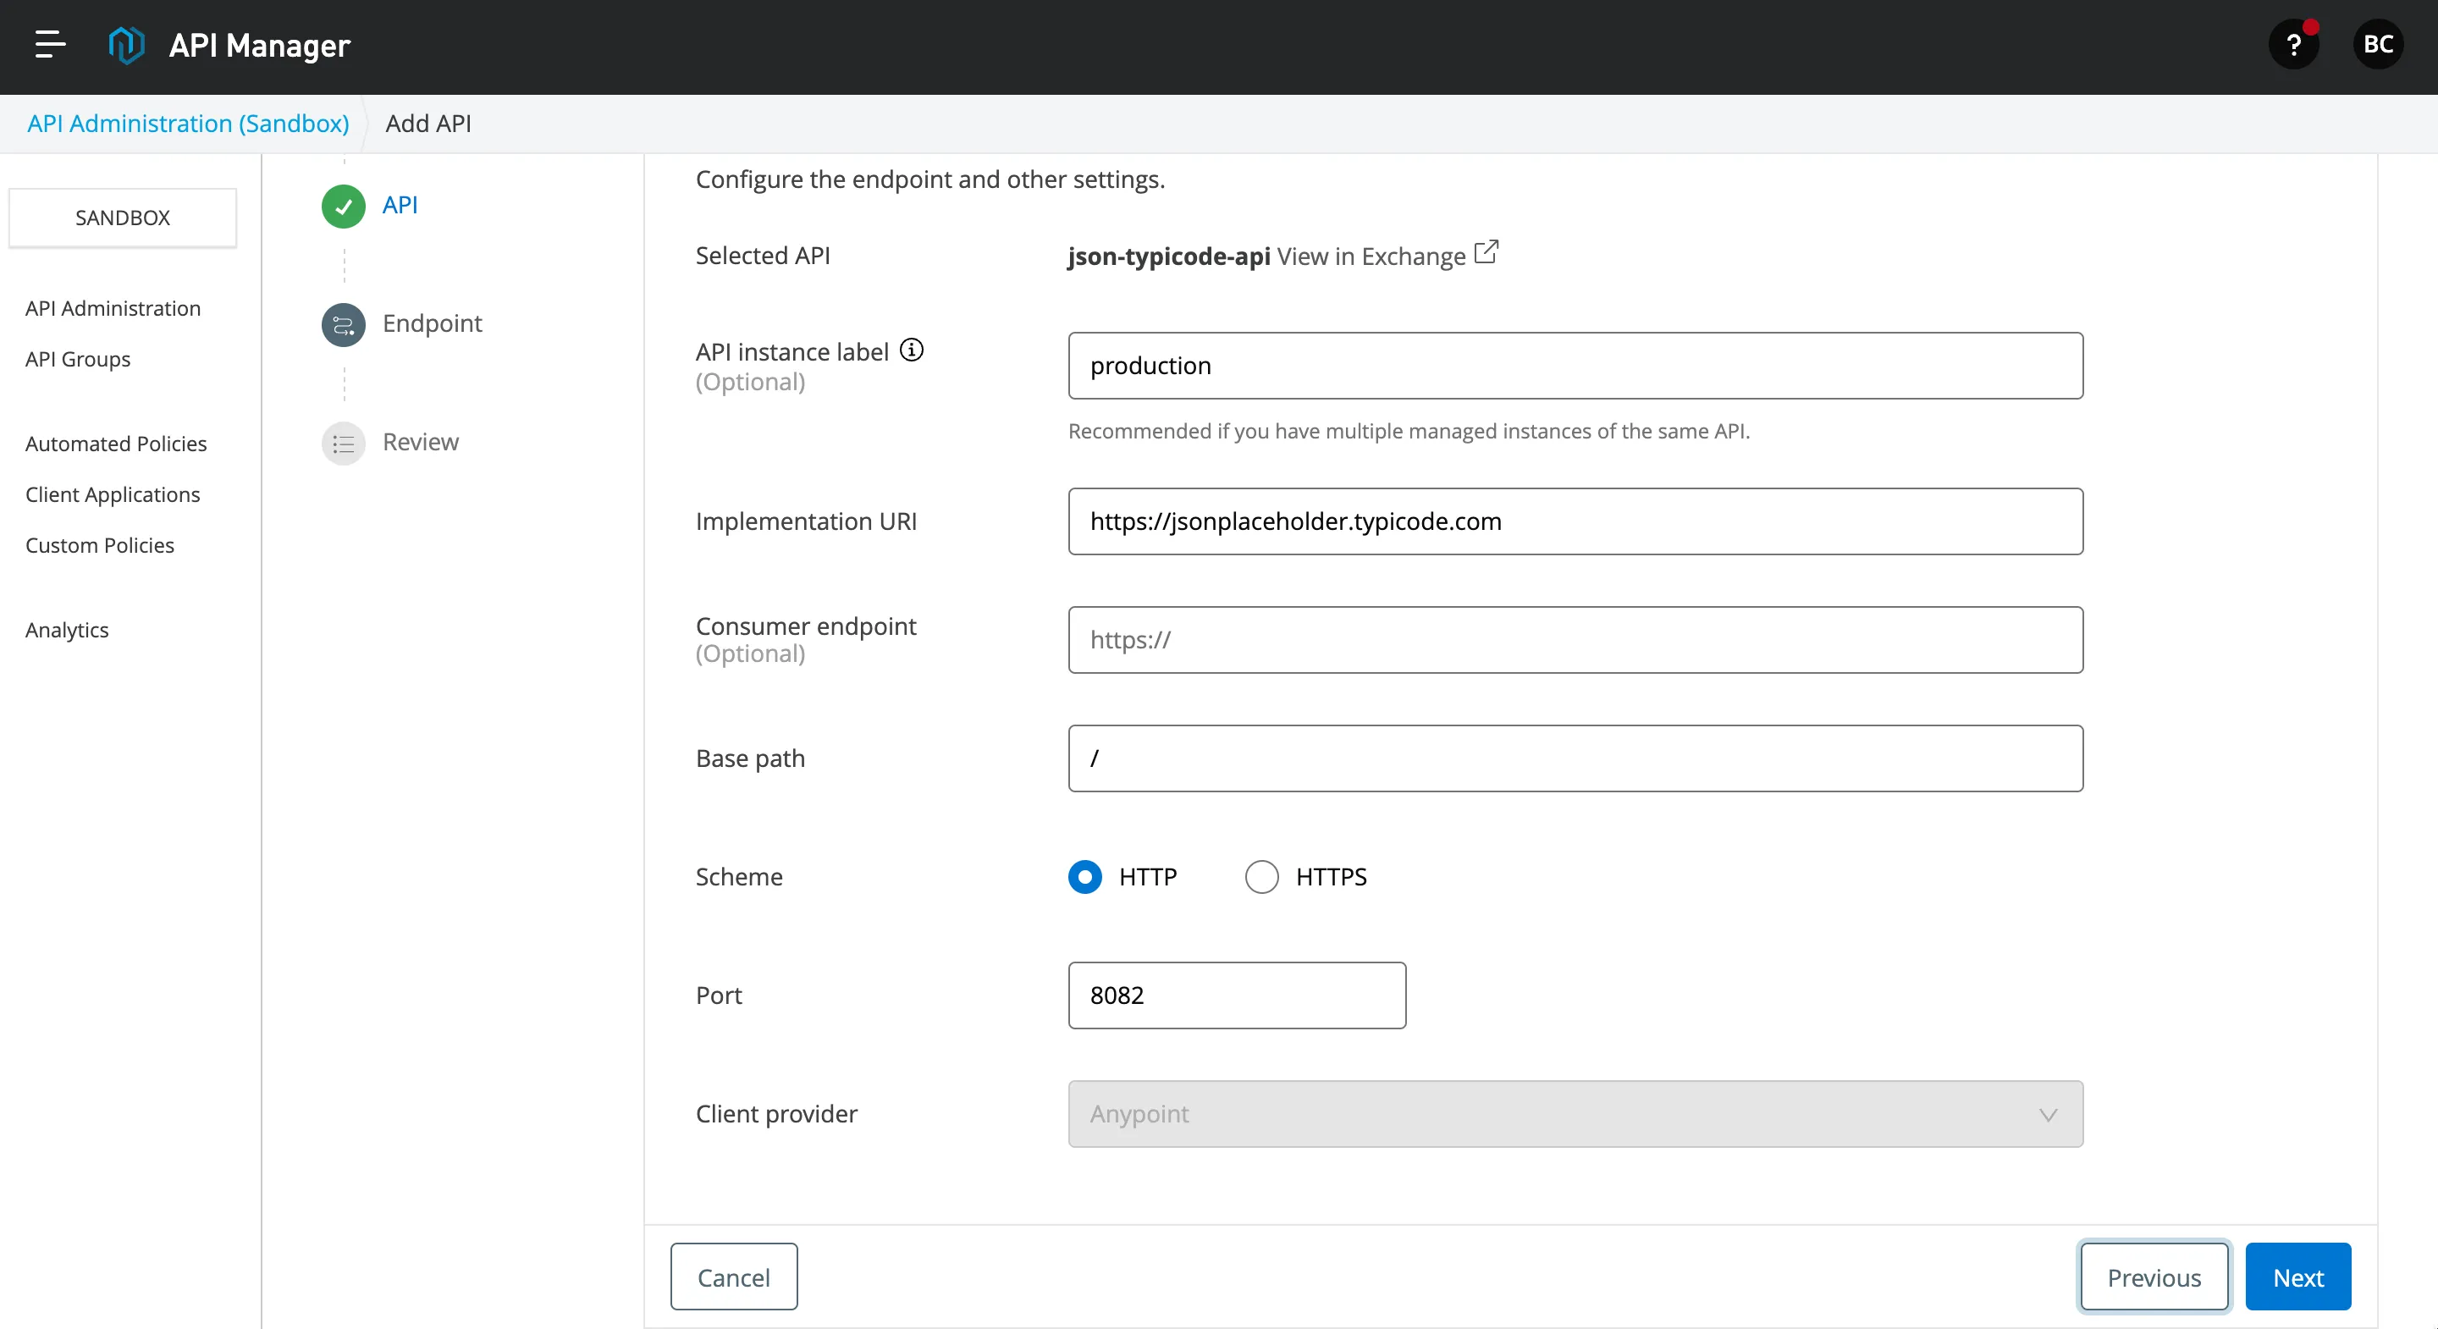The height and width of the screenshot is (1329, 2438).
Task: Open the SANDBOX environment switcher
Action: click(123, 218)
